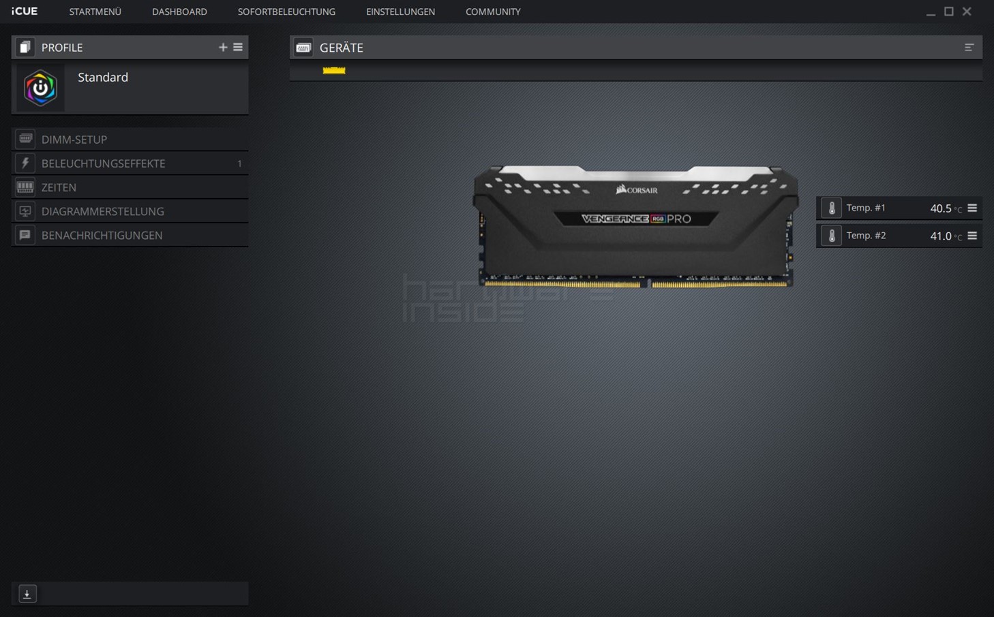The width and height of the screenshot is (994, 617).
Task: Click the profiles panel icon
Action: [25, 47]
